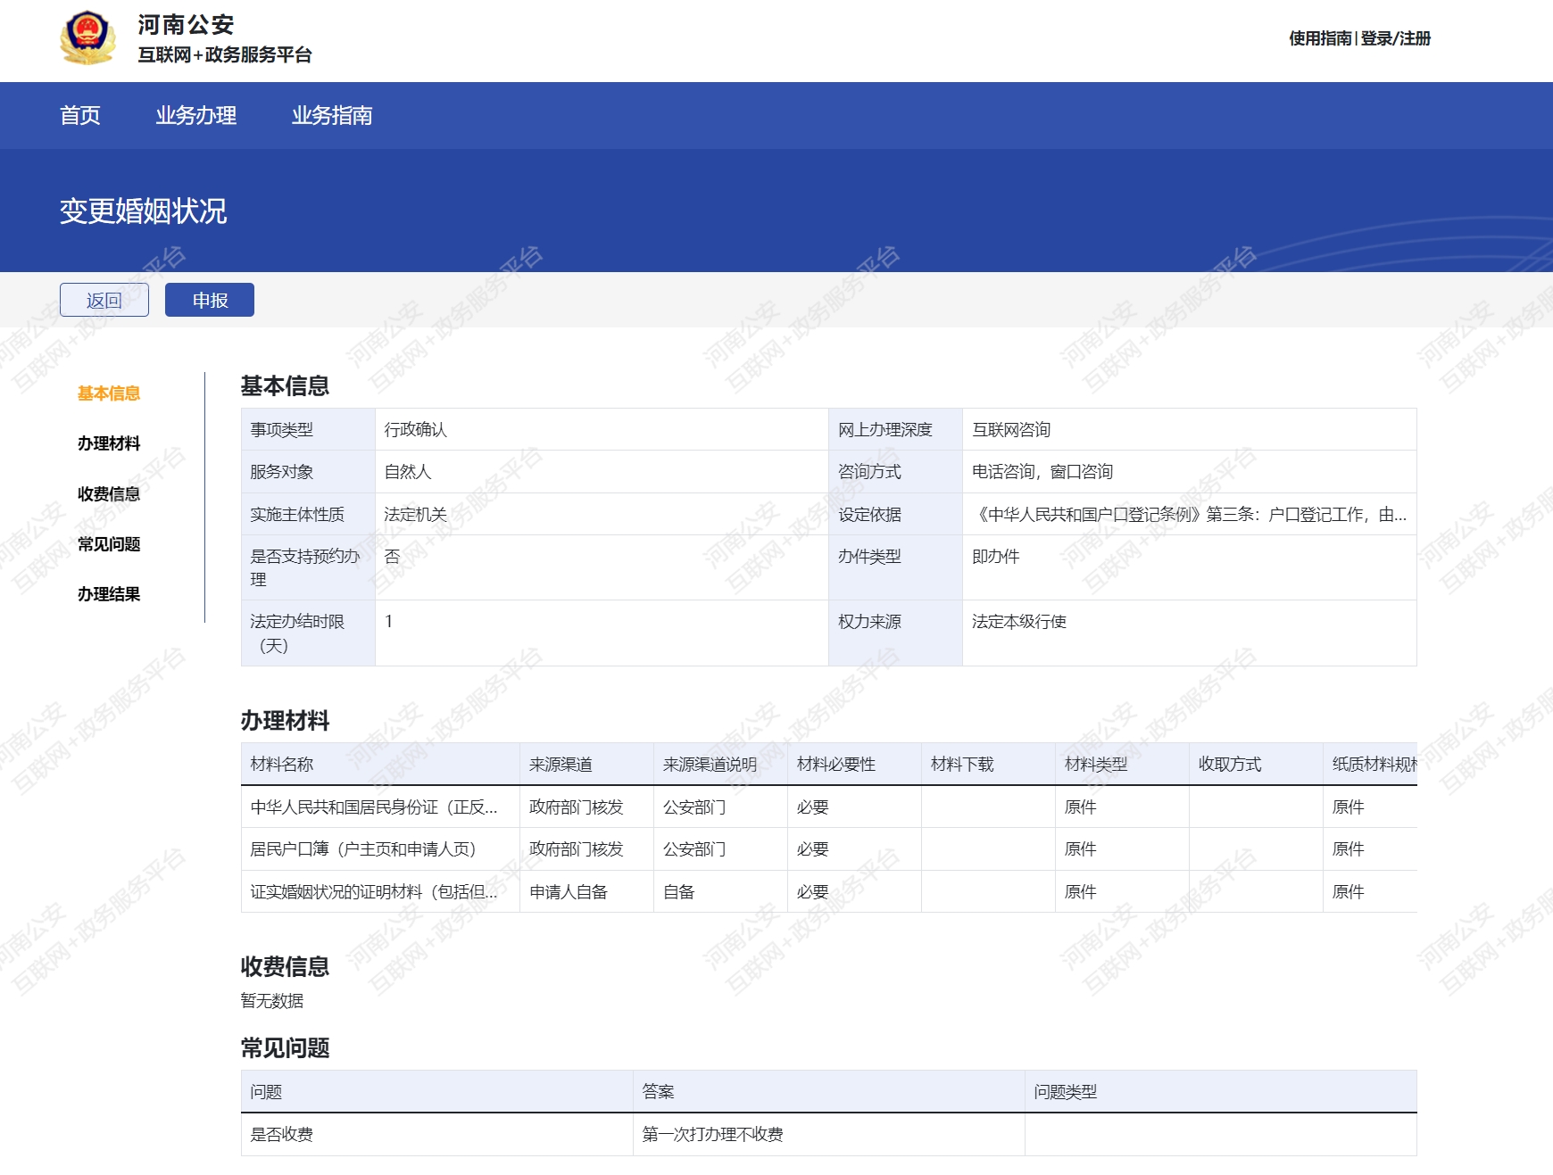Screen dimensions: 1553x1175
Task: Click the 使用指南 link
Action: [1319, 38]
